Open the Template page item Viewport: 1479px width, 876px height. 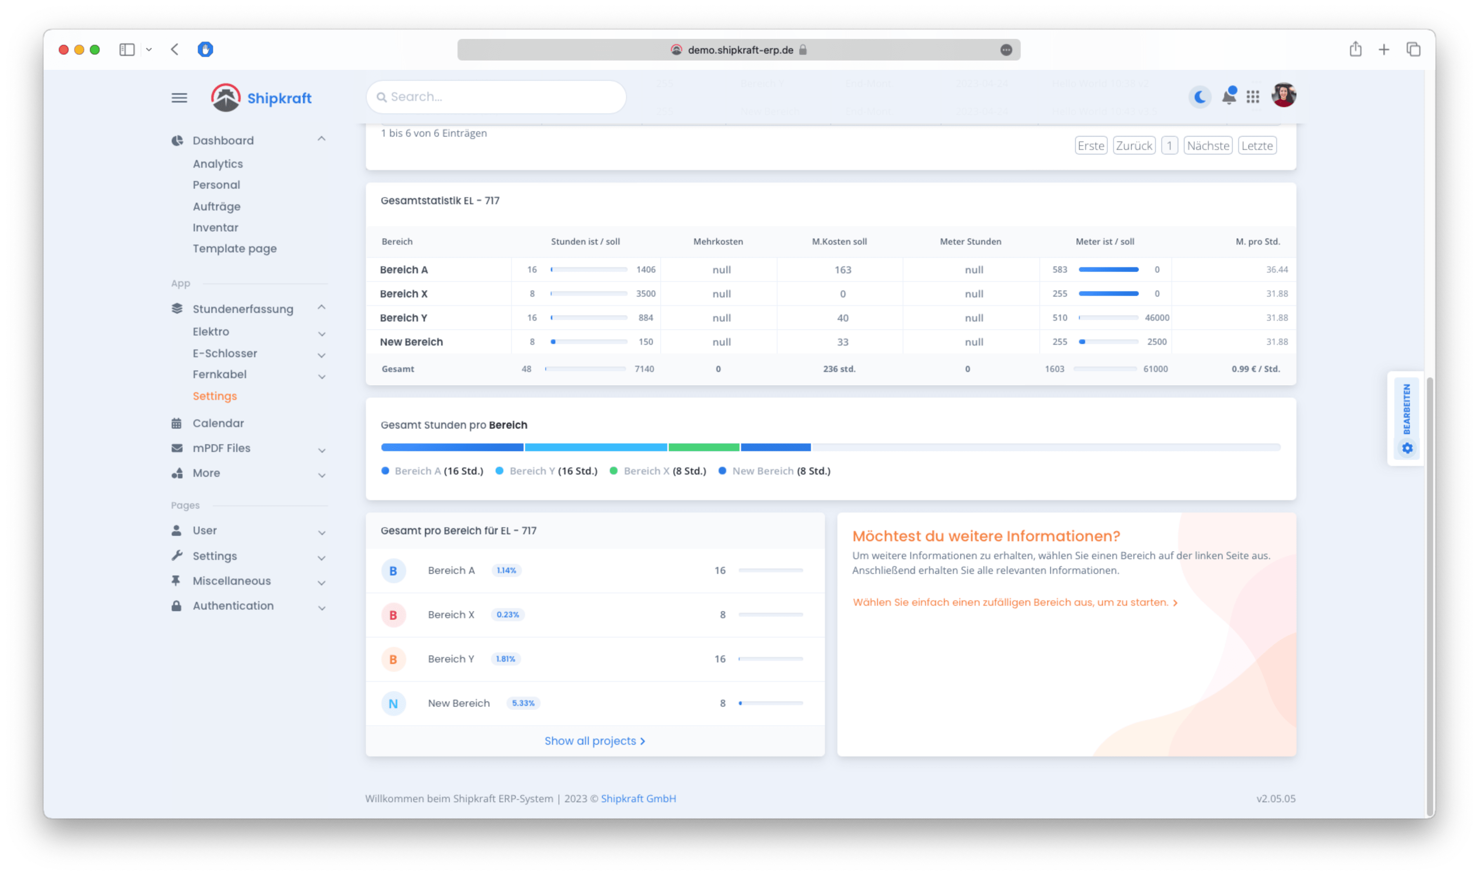(235, 249)
